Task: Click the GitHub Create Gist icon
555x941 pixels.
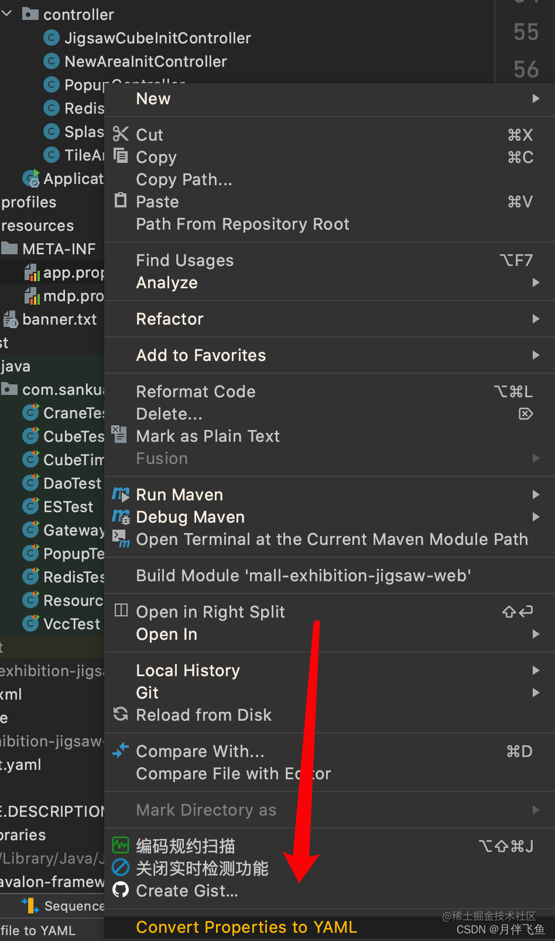Action: 121,890
